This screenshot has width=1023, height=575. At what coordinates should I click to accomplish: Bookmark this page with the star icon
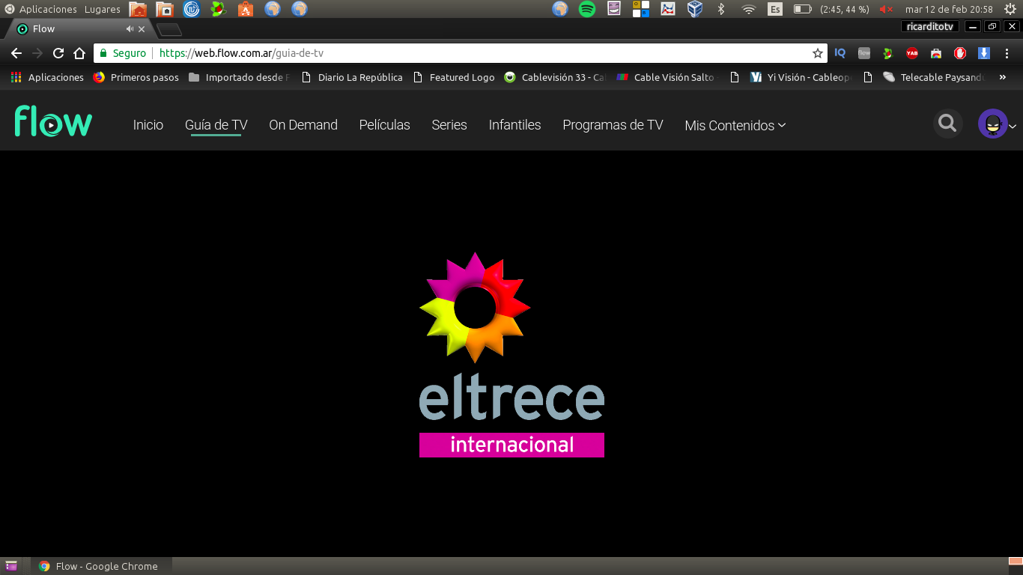coord(818,53)
